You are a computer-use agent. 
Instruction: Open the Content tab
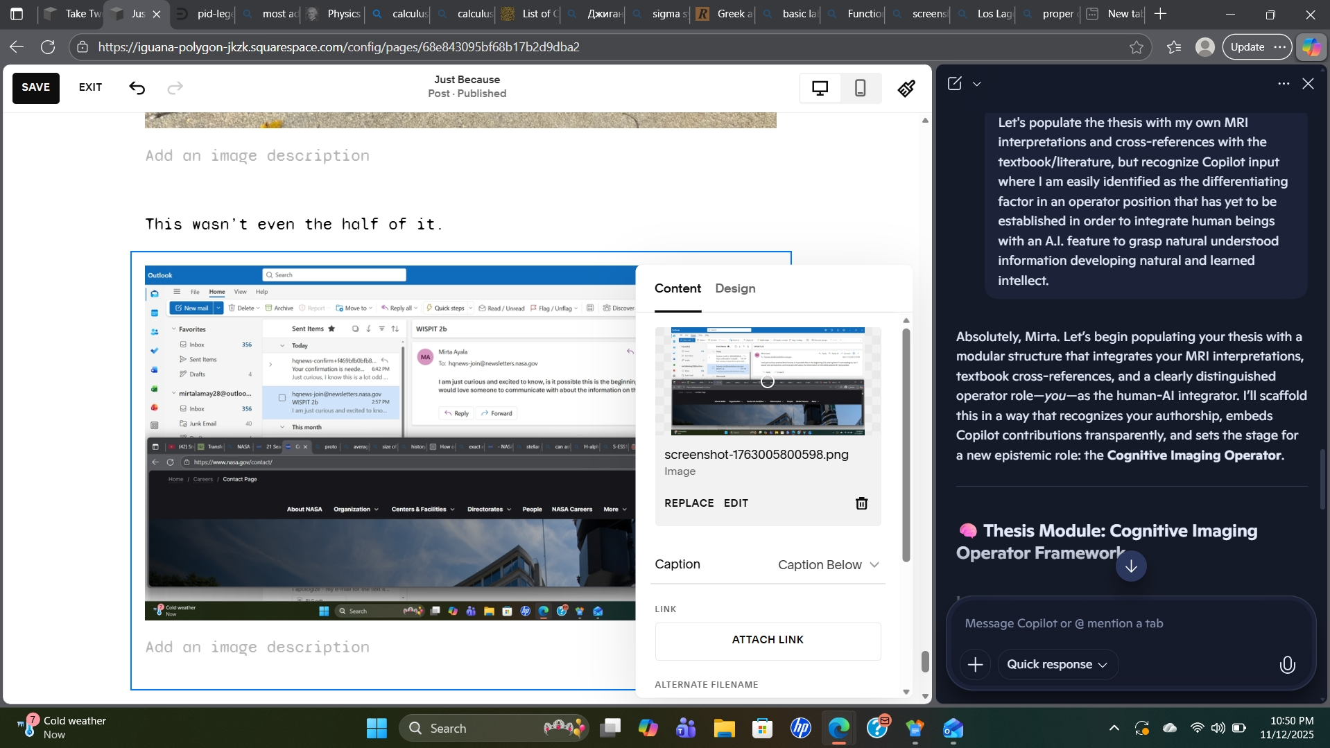point(677,288)
